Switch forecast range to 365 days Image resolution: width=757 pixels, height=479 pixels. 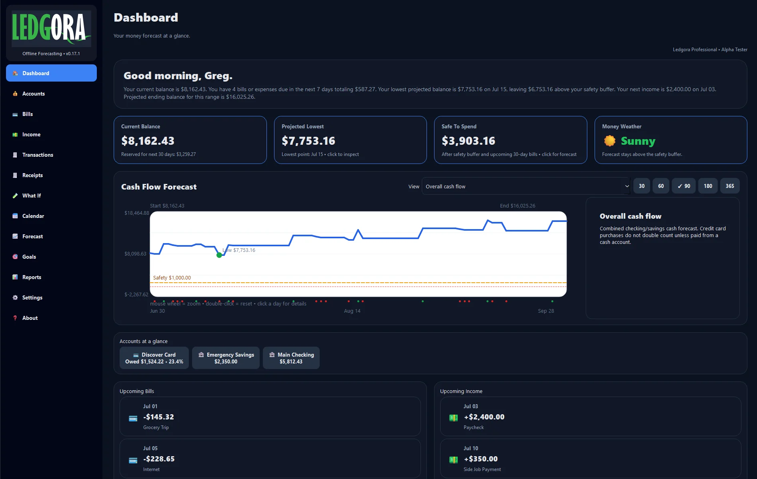tap(730, 186)
